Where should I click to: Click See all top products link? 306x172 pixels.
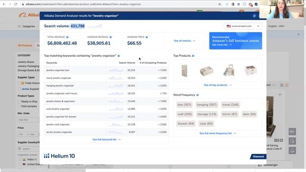point(218,85)
